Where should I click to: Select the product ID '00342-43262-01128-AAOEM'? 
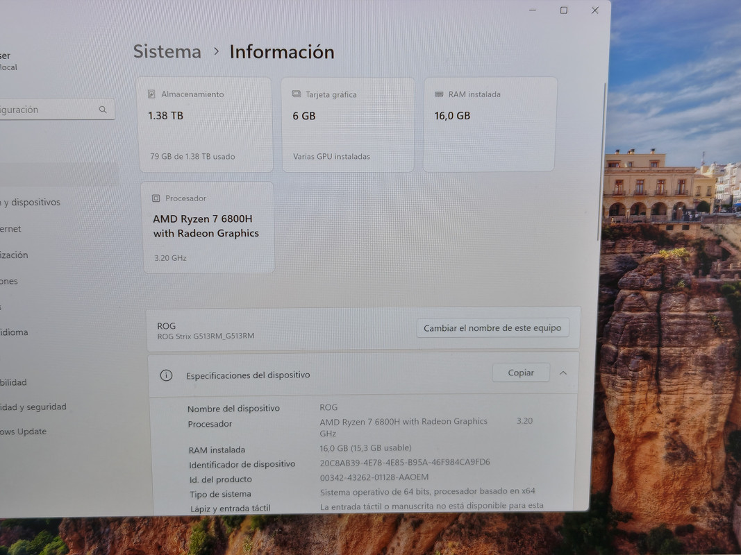[x=374, y=477]
